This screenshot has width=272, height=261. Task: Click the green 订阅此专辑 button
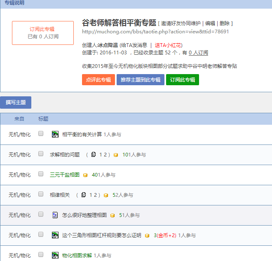(x=183, y=80)
